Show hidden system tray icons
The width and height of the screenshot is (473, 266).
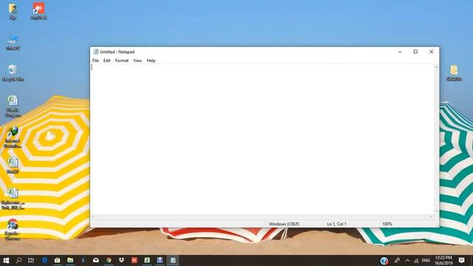(x=407, y=261)
